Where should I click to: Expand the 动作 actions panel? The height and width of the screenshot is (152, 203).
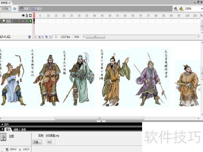(x=2, y=124)
